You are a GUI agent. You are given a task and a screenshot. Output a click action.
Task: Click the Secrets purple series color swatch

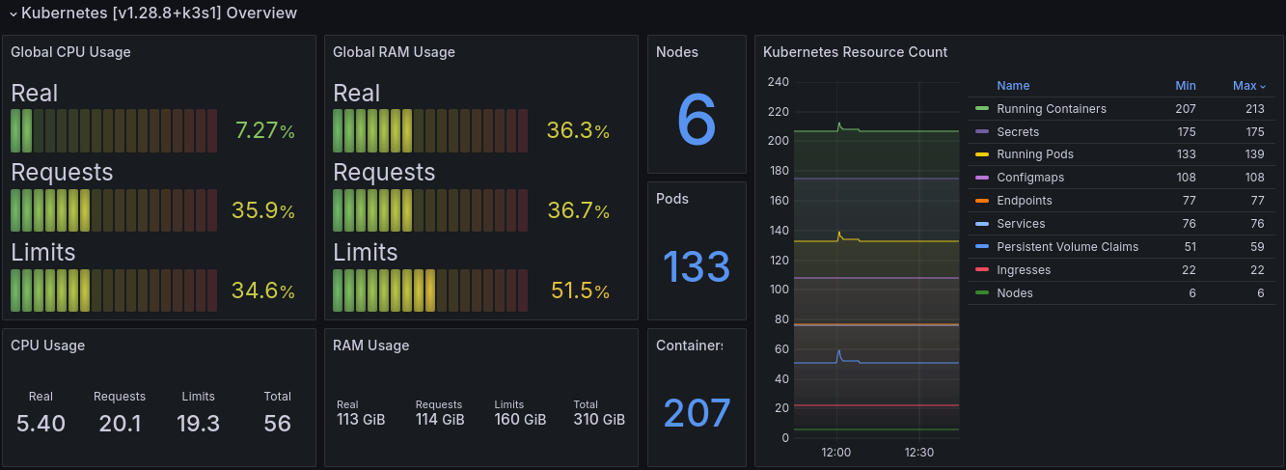(x=982, y=131)
